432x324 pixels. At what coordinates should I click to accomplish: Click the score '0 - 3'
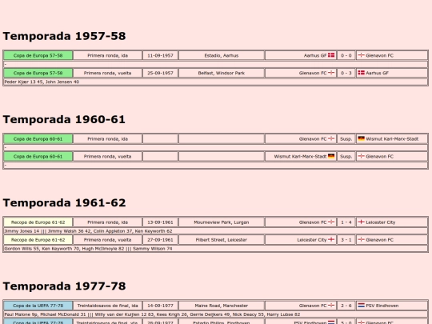[346, 73]
